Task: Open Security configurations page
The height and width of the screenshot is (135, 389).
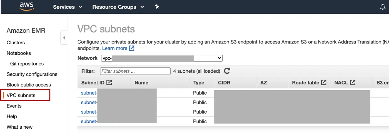Action: [x=32, y=74]
